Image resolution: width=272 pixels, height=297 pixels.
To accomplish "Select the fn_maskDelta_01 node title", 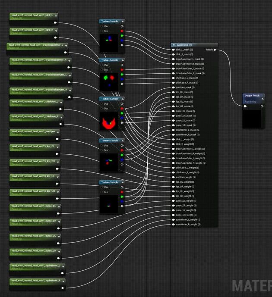I will (x=181, y=45).
